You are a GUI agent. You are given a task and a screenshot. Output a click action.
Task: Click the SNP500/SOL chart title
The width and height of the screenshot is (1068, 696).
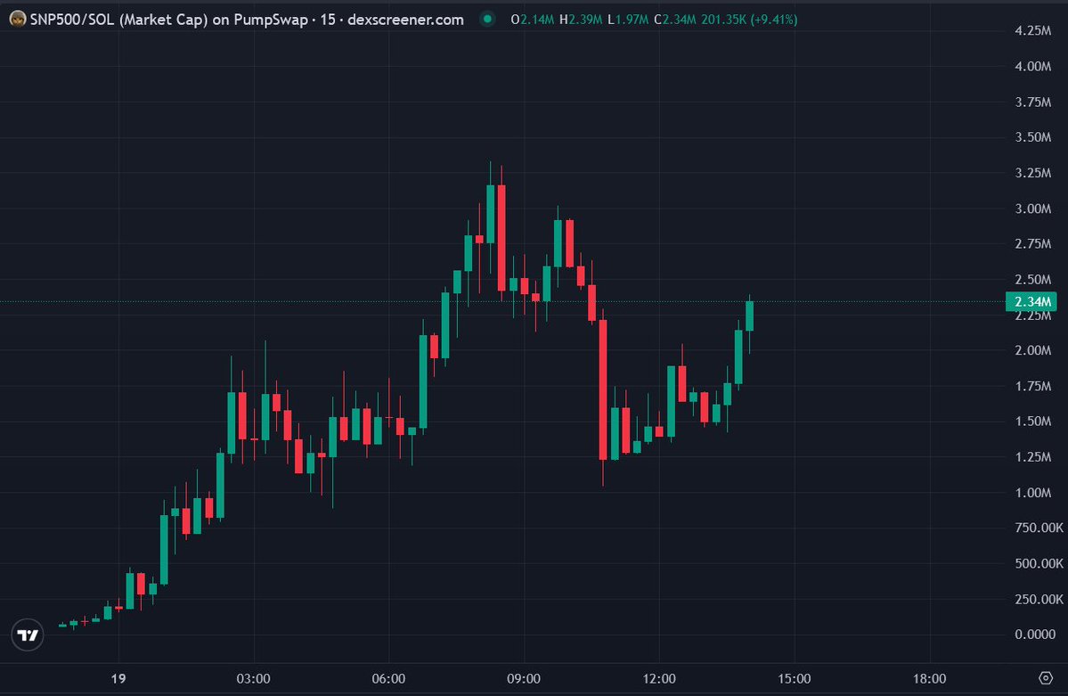[247, 20]
